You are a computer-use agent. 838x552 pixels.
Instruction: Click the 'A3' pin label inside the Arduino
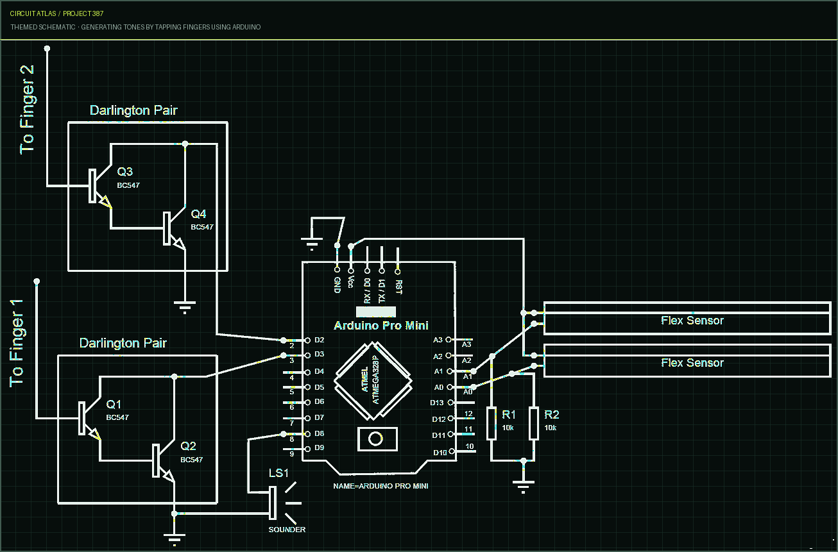pyautogui.click(x=438, y=339)
